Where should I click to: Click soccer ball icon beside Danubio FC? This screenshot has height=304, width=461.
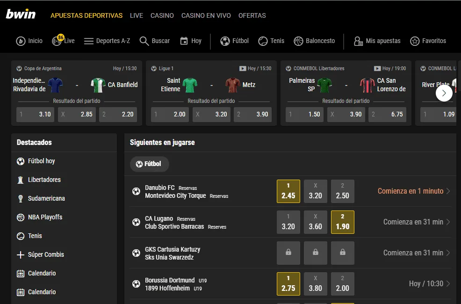point(136,191)
